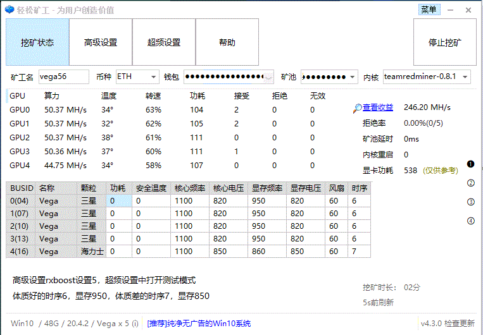Screen dimensions: 483x335
Task: Click the magnifier icon beside 查看收益
Action: coord(358,108)
